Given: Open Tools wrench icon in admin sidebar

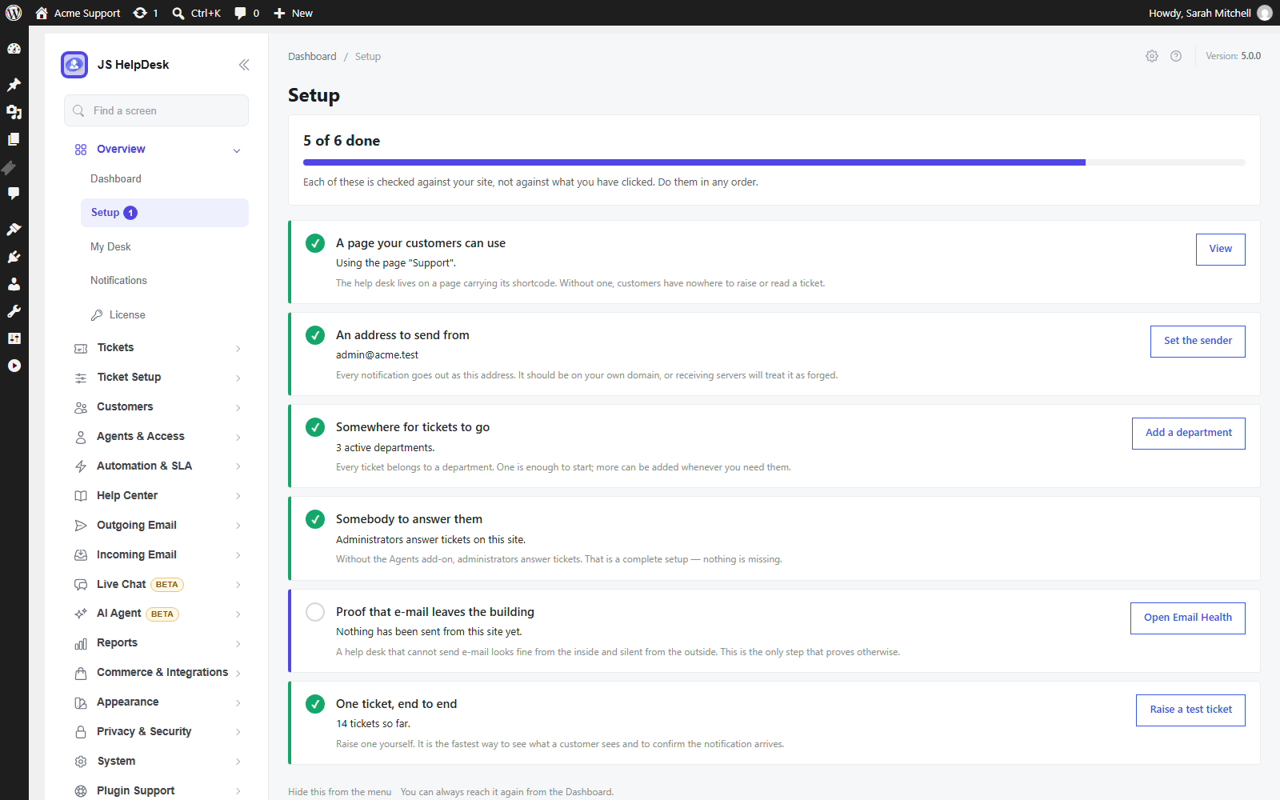Looking at the screenshot, I should [14, 311].
